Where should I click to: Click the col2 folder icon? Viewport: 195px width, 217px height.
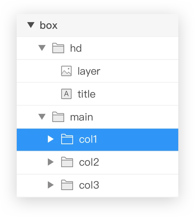point(67,162)
